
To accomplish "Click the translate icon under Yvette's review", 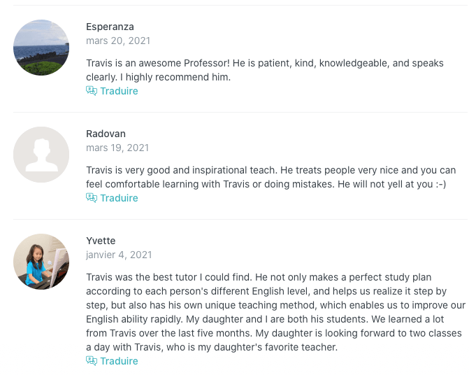I will click(91, 361).
